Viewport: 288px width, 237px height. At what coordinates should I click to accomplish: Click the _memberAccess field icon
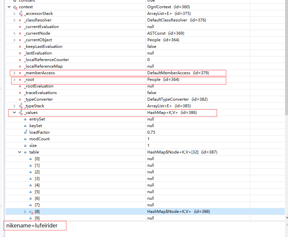pyautogui.click(x=20, y=73)
